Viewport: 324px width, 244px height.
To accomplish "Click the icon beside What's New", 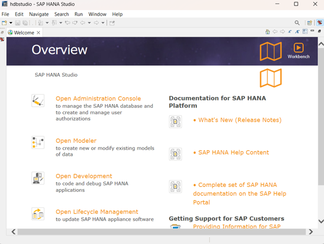I will pos(175,122).
